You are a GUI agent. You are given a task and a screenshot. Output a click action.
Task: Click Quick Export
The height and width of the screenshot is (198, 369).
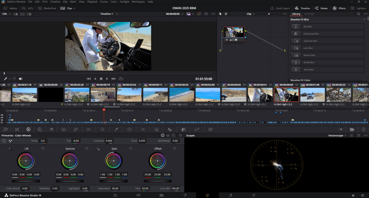[280, 8]
